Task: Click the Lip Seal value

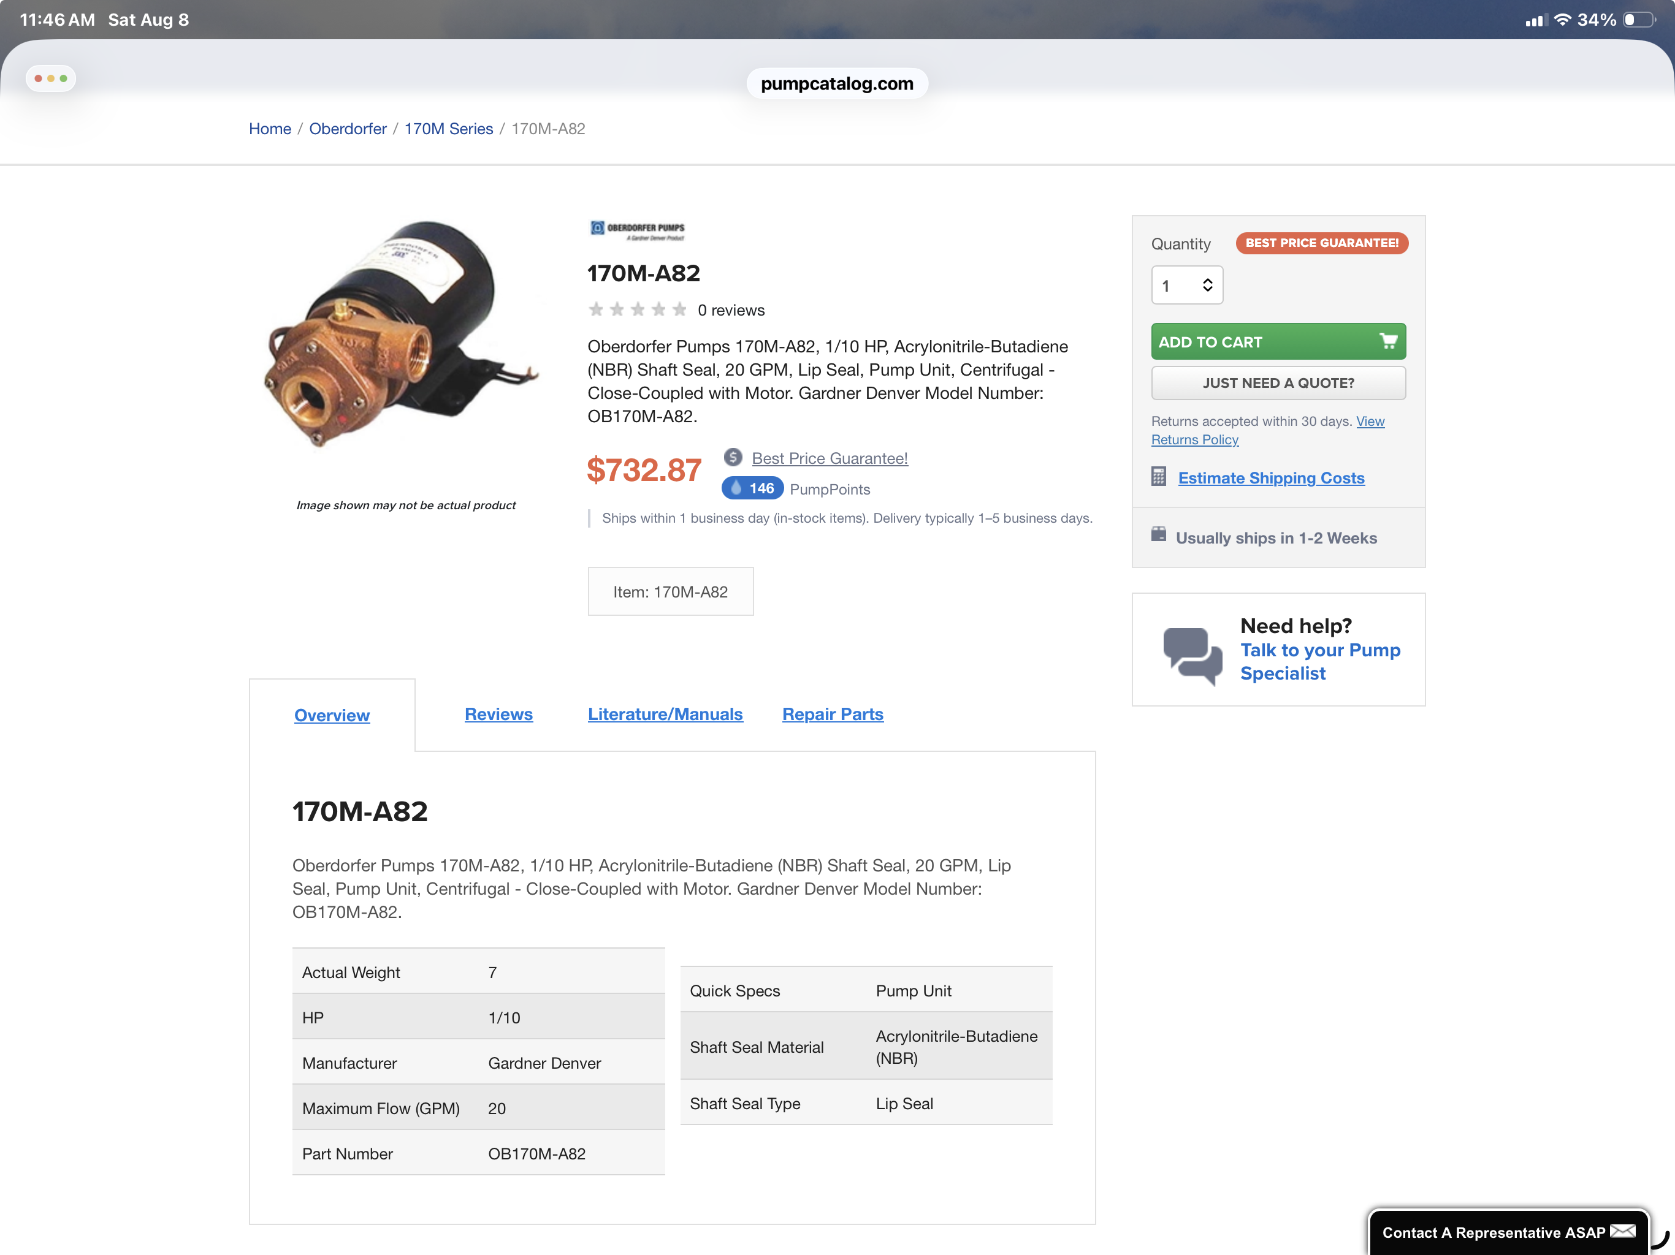Action: coord(904,1103)
